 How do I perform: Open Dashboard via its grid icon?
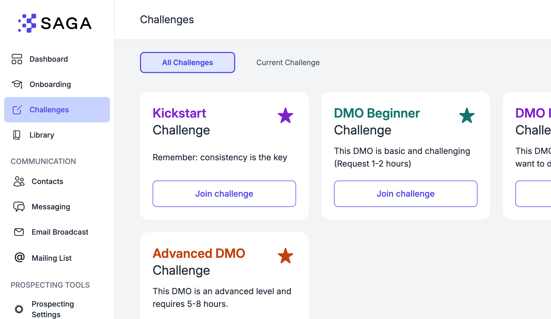(x=17, y=59)
